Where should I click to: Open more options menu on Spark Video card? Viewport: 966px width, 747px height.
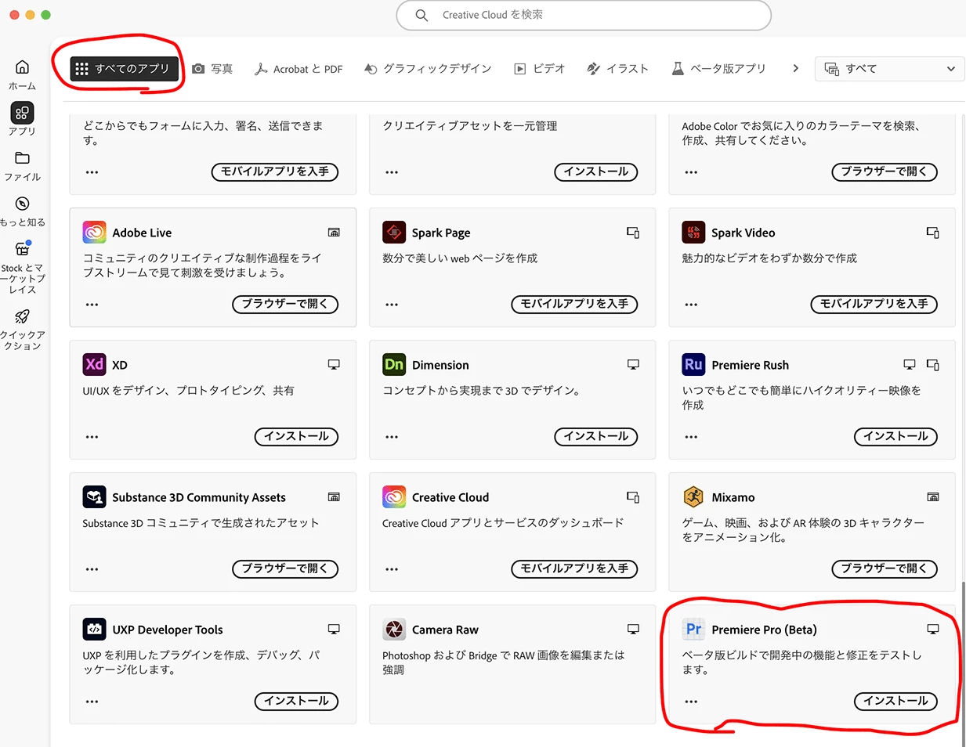click(691, 305)
